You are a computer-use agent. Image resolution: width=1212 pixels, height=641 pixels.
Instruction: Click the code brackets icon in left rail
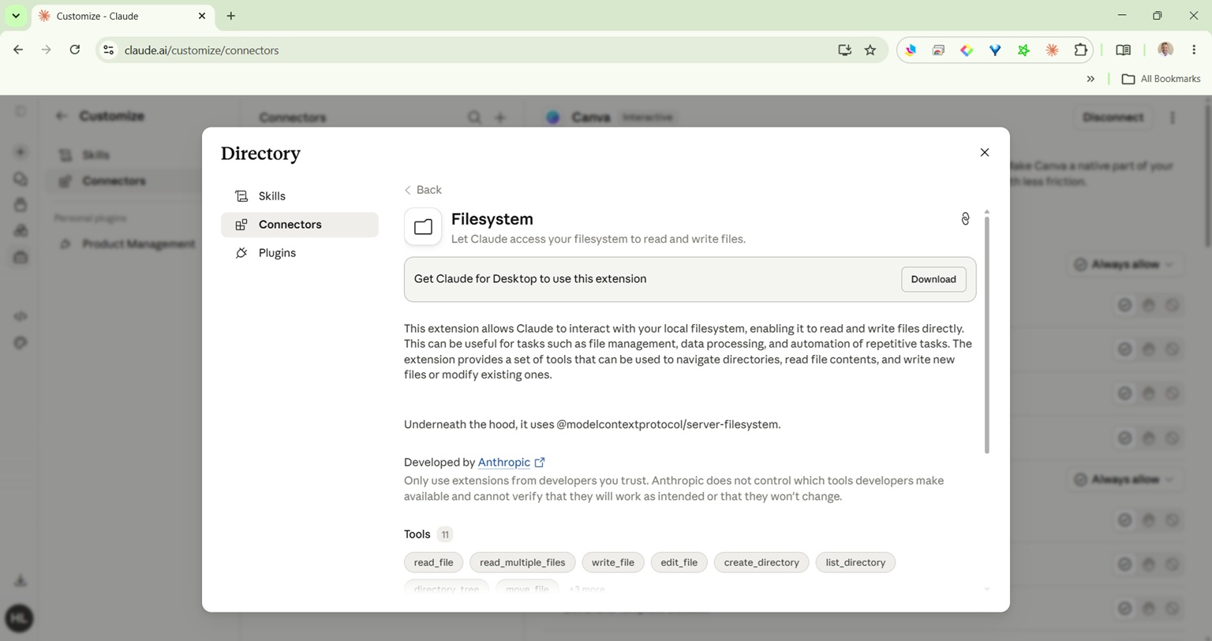21,316
